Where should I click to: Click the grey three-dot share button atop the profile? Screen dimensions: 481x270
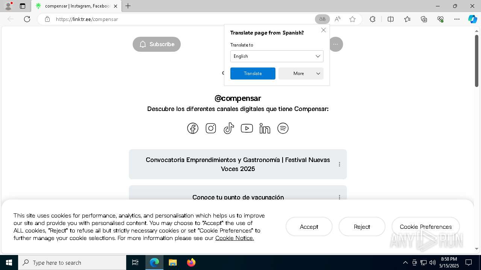tap(336, 44)
